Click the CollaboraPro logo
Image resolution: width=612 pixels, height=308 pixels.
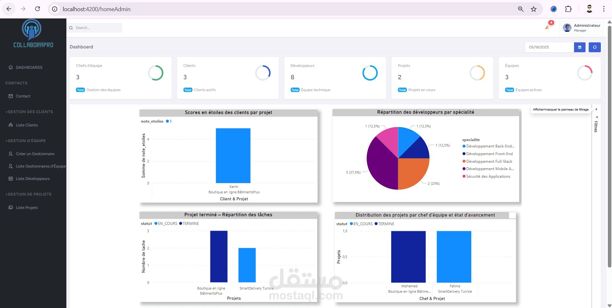(33, 33)
